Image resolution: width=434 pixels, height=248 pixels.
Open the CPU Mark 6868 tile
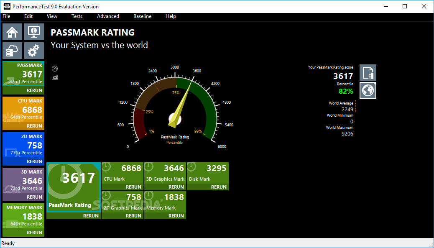coord(123,173)
